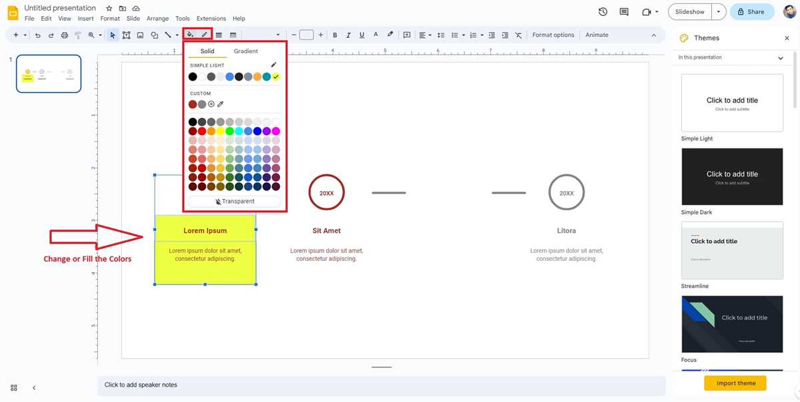
Task: Expand the In this presentation section
Action: click(x=781, y=58)
